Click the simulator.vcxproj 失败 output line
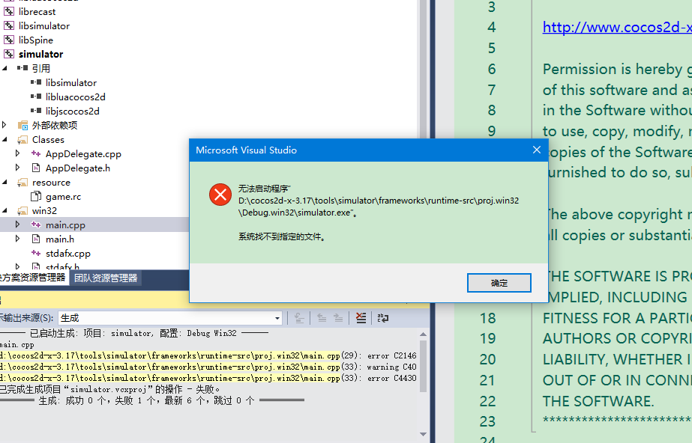The height and width of the screenshot is (443, 692). [109, 389]
